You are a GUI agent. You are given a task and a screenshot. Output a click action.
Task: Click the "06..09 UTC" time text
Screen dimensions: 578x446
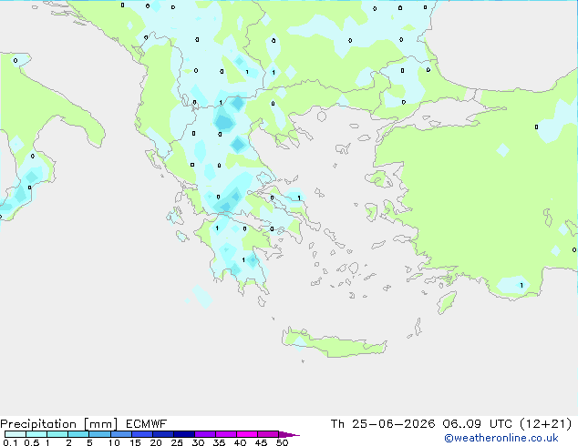(478, 424)
